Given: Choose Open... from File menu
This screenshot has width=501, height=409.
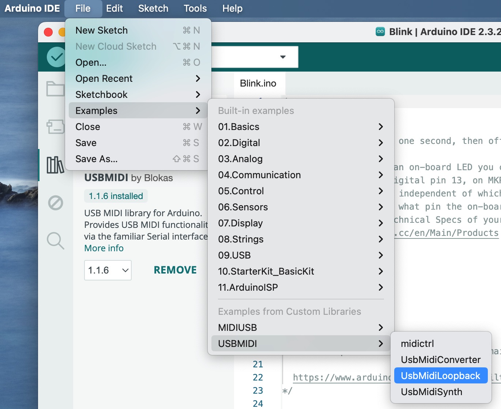Looking at the screenshot, I should (138, 62).
